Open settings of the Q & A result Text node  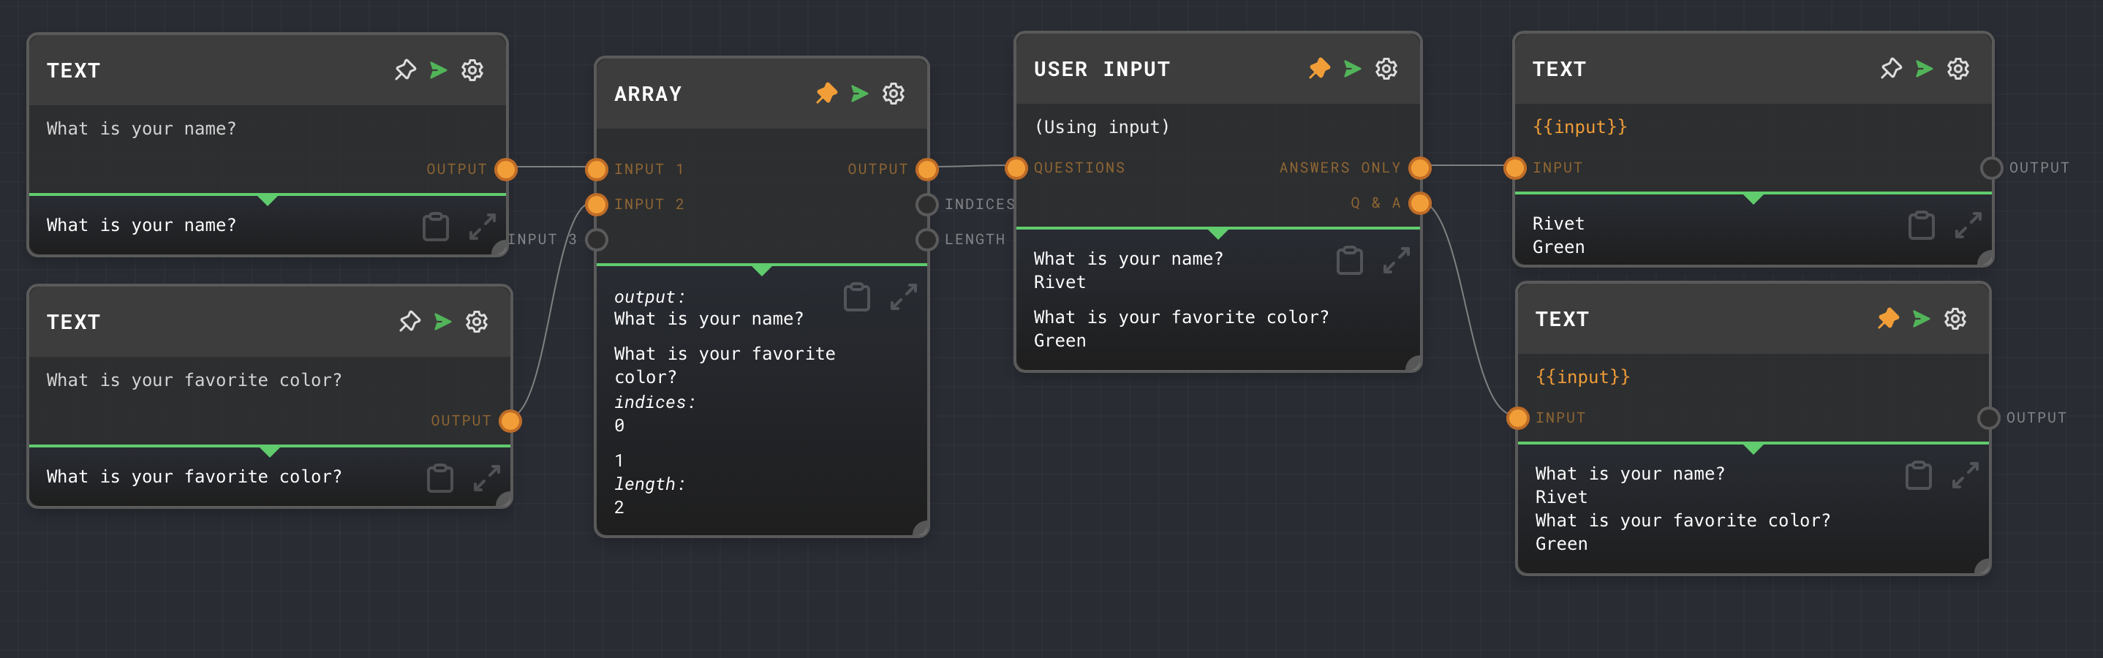[1955, 318]
